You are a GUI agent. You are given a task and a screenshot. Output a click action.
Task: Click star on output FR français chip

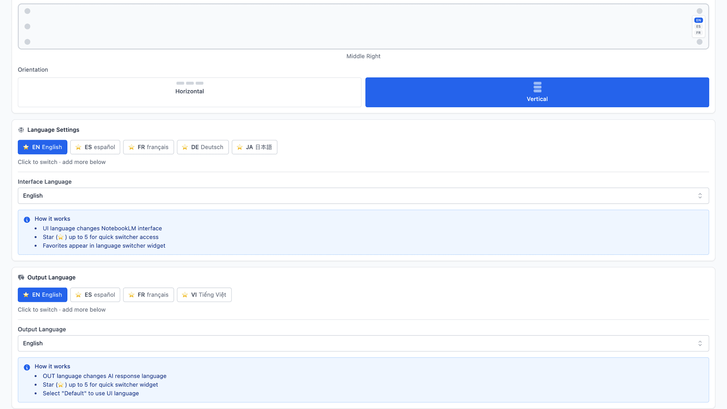coord(131,295)
